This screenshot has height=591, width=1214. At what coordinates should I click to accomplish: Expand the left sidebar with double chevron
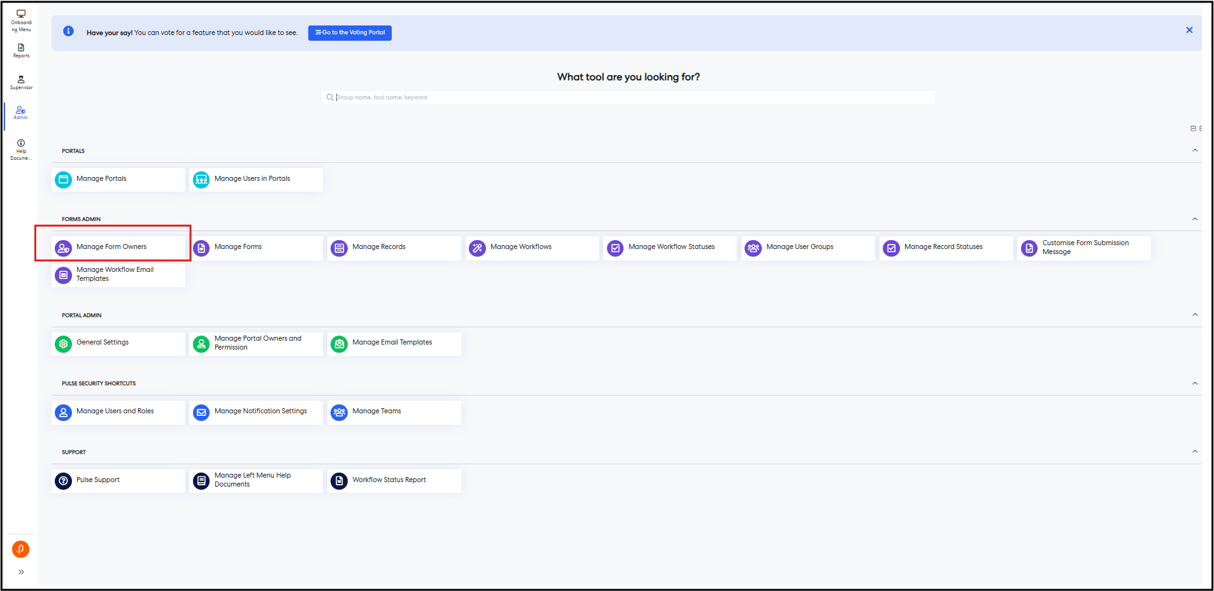pos(21,572)
